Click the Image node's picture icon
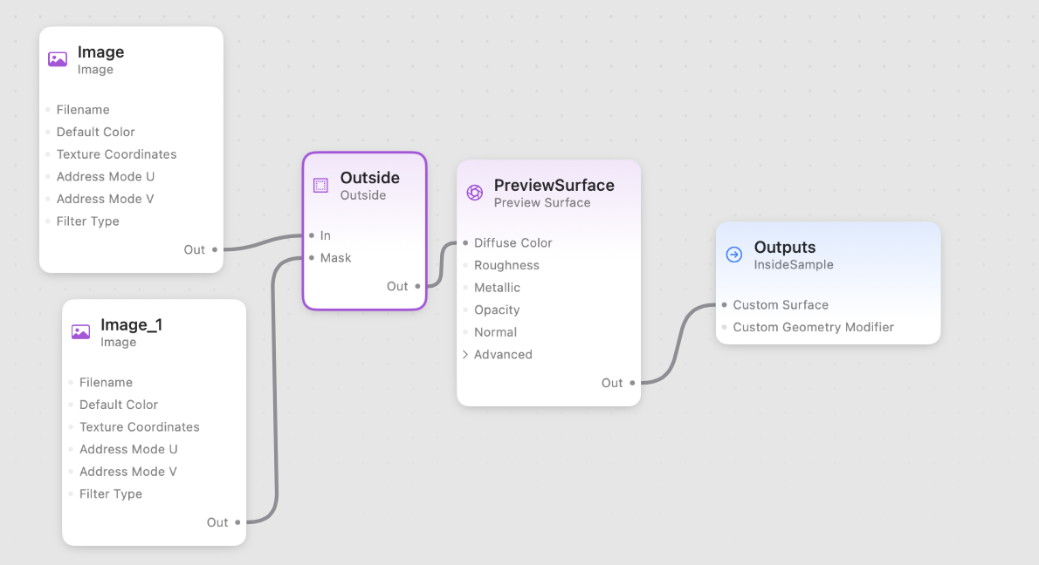The width and height of the screenshot is (1039, 565). 58,59
